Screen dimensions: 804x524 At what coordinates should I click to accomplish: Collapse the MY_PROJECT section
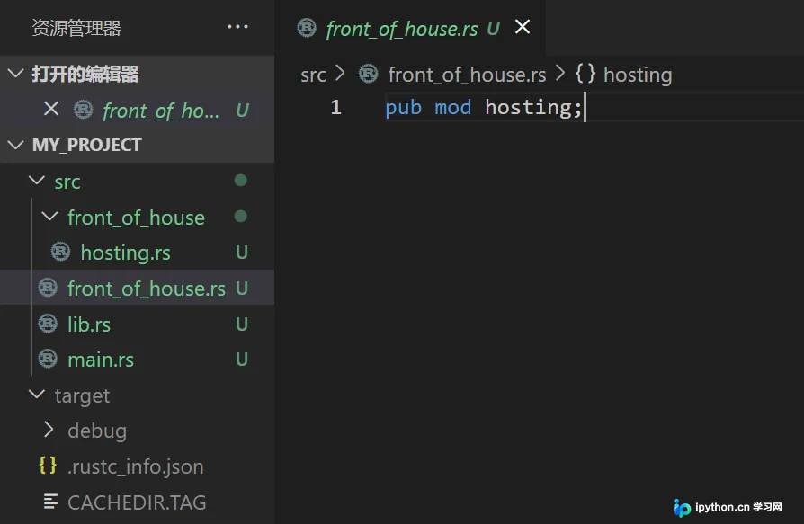(16, 145)
